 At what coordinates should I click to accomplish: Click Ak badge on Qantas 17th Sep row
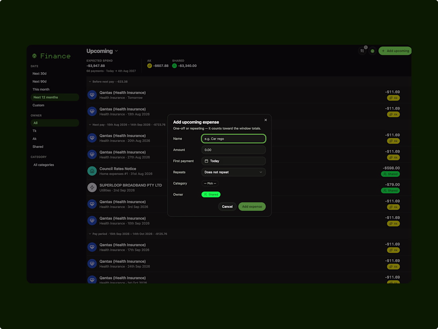point(393,250)
